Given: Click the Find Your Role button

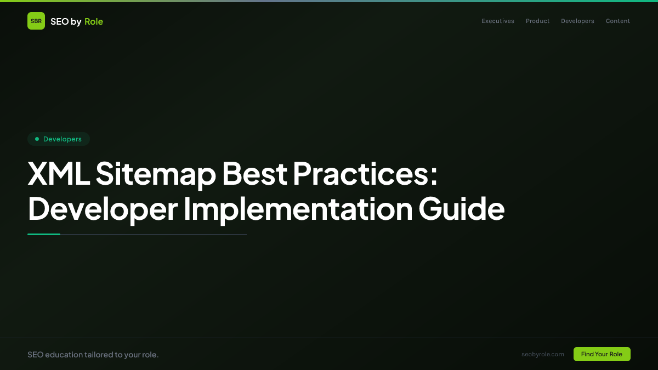Looking at the screenshot, I should [x=602, y=354].
